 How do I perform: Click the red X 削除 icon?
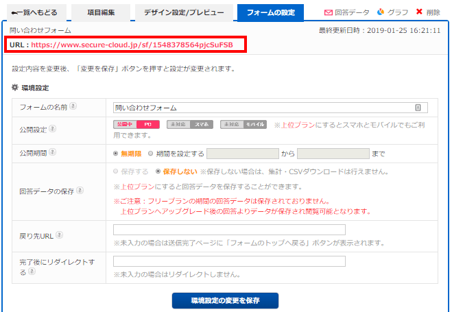(x=419, y=12)
